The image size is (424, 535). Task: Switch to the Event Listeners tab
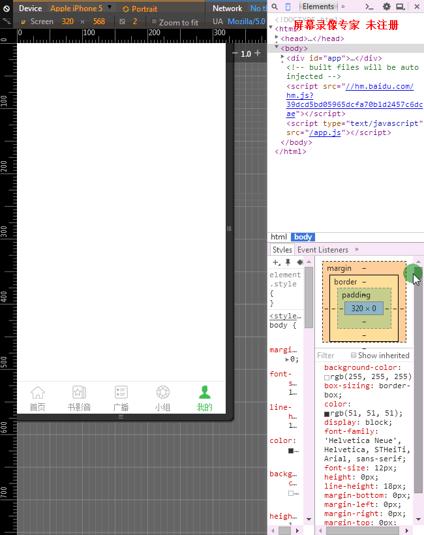click(323, 250)
